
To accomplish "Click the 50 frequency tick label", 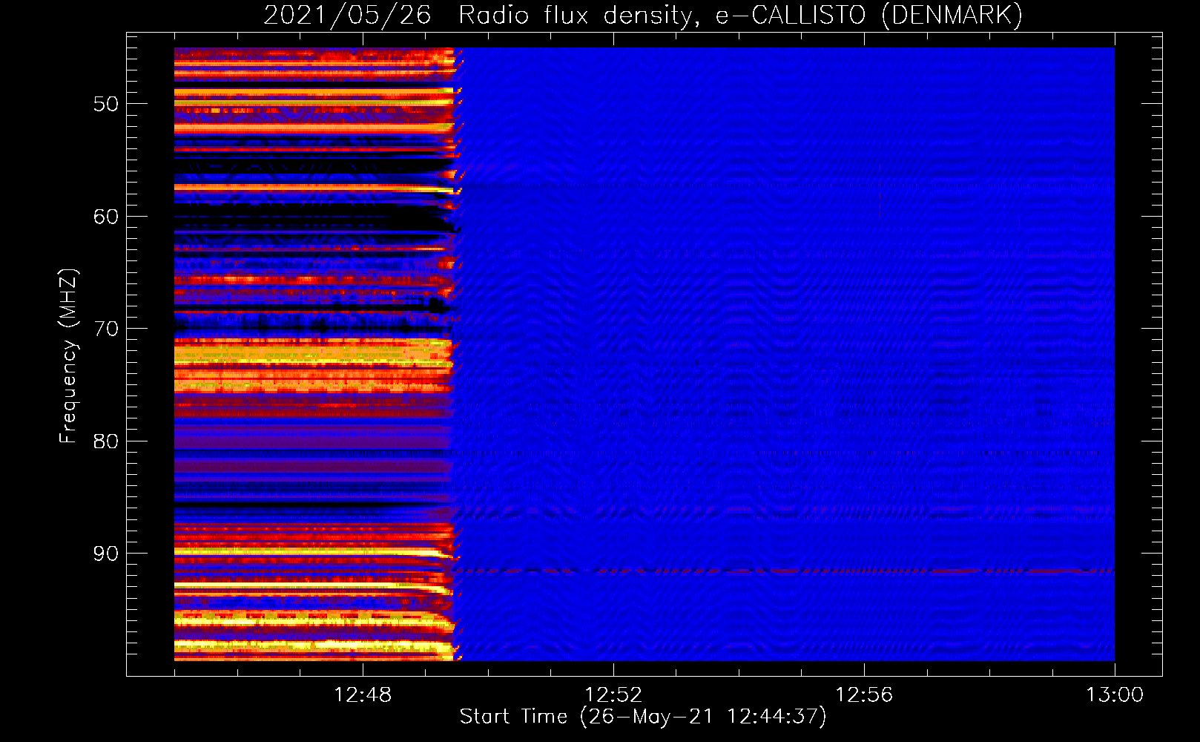I will pyautogui.click(x=106, y=104).
